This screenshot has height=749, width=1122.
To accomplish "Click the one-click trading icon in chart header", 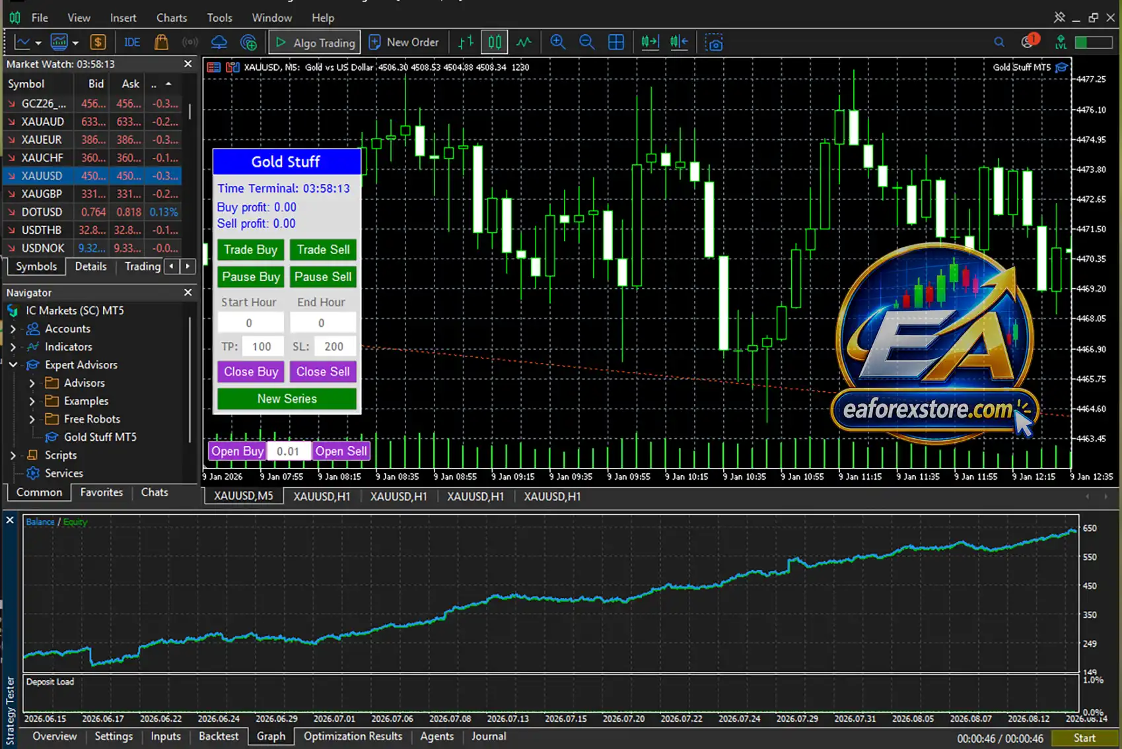I will (232, 67).
